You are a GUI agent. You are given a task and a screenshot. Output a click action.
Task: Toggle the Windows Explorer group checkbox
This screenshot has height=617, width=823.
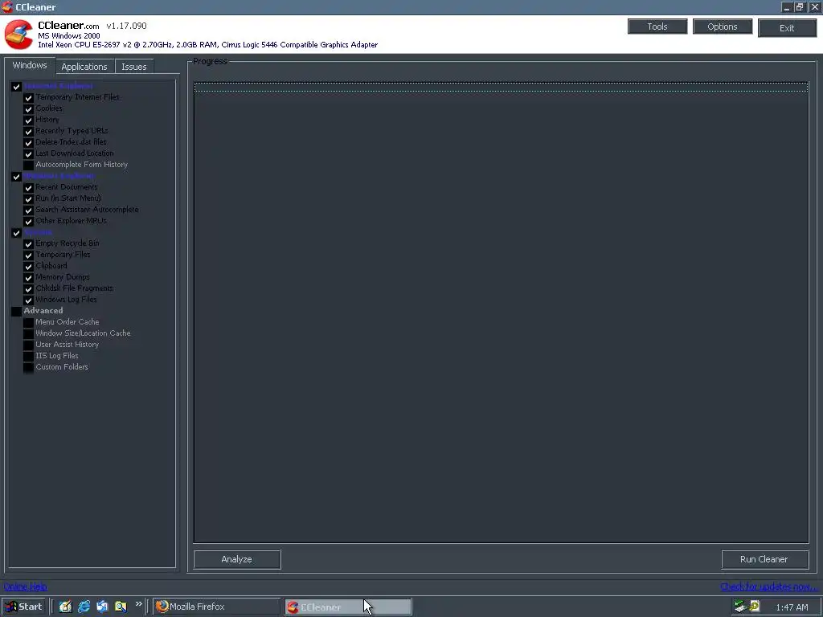pos(16,176)
